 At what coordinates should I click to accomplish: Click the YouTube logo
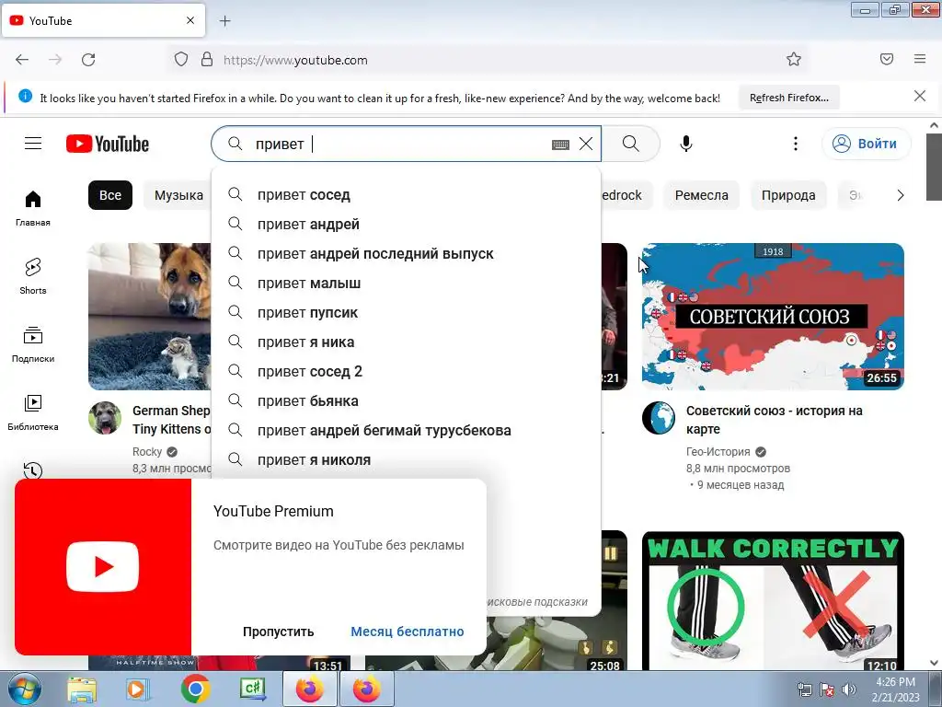point(108,144)
